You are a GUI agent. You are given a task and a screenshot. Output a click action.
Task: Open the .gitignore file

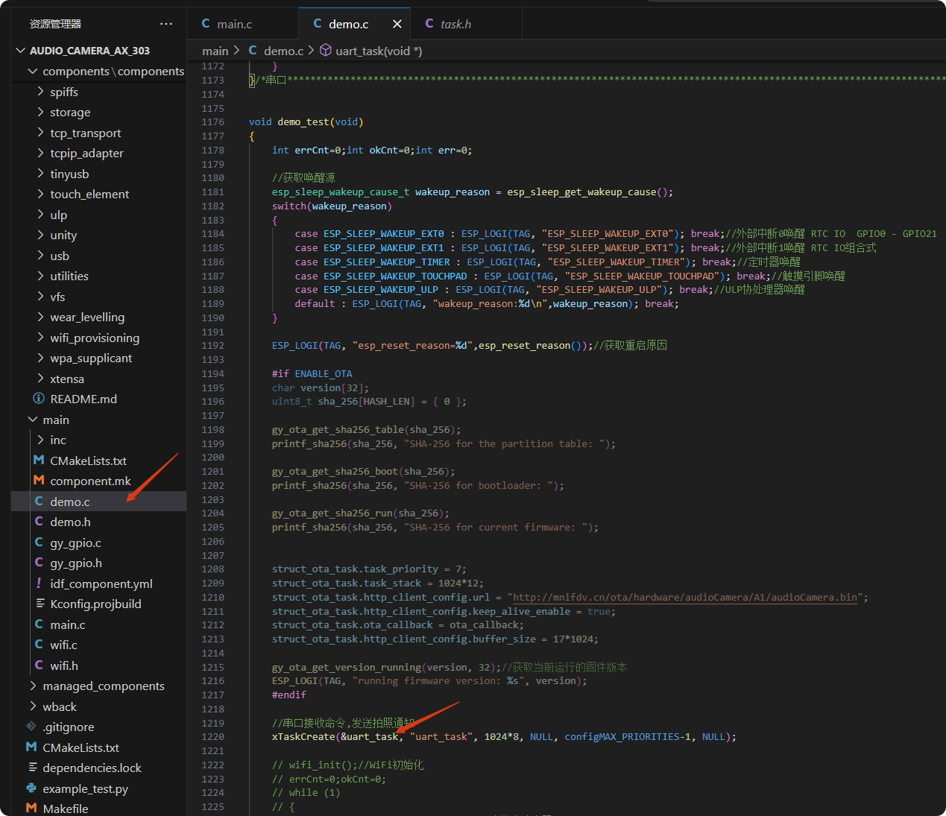pos(69,727)
